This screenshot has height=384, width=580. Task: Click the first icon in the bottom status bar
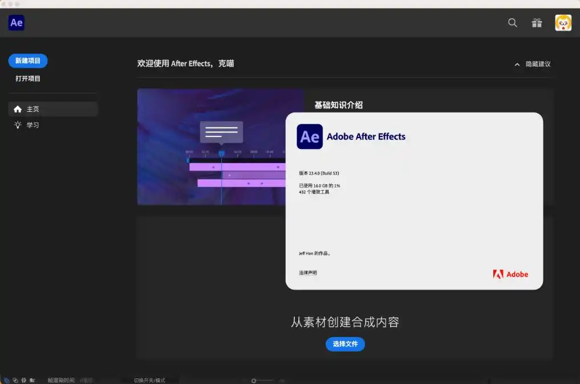click(7, 380)
